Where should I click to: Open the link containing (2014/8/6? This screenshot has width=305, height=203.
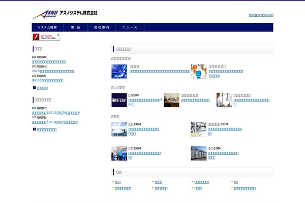pos(55,122)
